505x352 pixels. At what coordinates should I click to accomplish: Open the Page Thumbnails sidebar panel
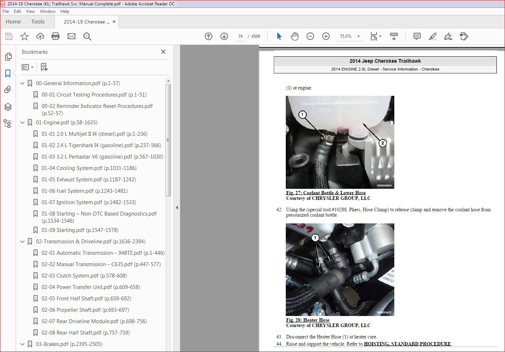pyautogui.click(x=8, y=57)
